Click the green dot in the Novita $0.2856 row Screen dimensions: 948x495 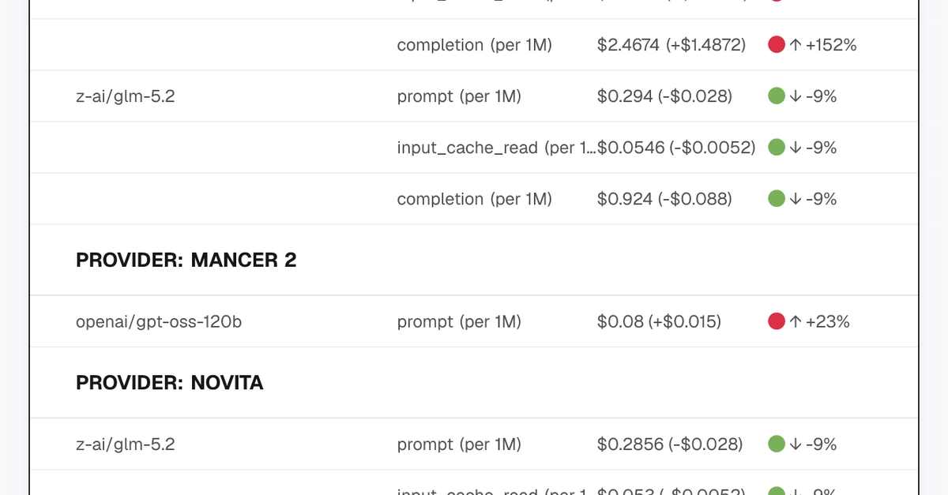pos(777,444)
